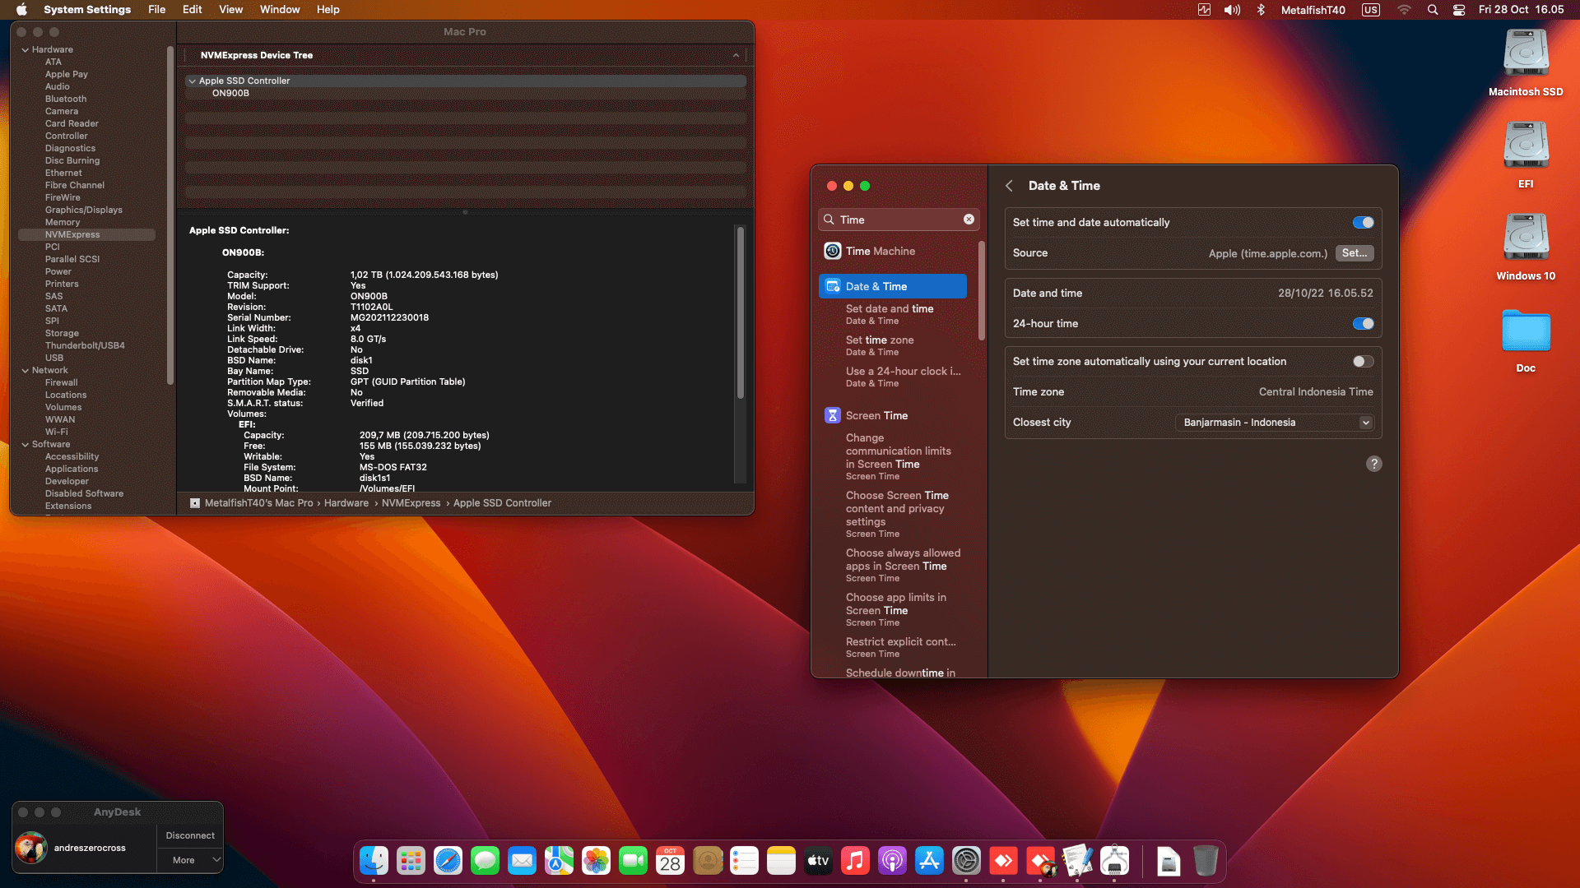
Task: Click the Set... source button
Action: pos(1354,253)
